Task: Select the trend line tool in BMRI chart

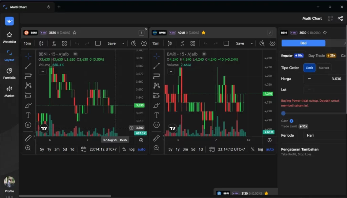Action: tap(157, 66)
